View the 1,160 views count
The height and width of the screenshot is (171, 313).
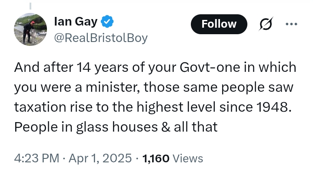click(156, 158)
